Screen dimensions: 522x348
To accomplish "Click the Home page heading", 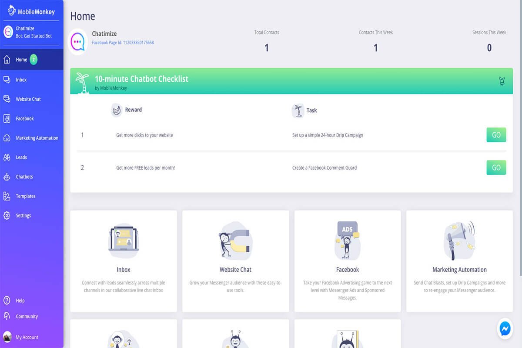I will coord(83,17).
